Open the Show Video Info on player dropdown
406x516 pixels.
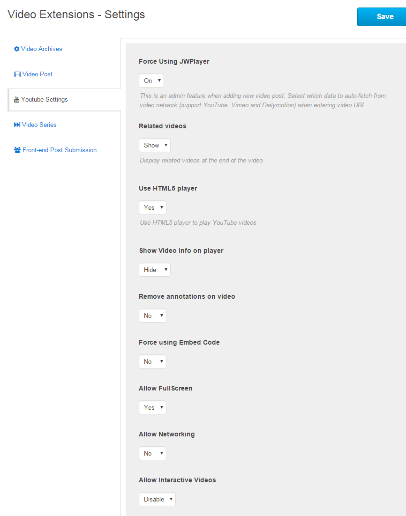pyautogui.click(x=155, y=270)
